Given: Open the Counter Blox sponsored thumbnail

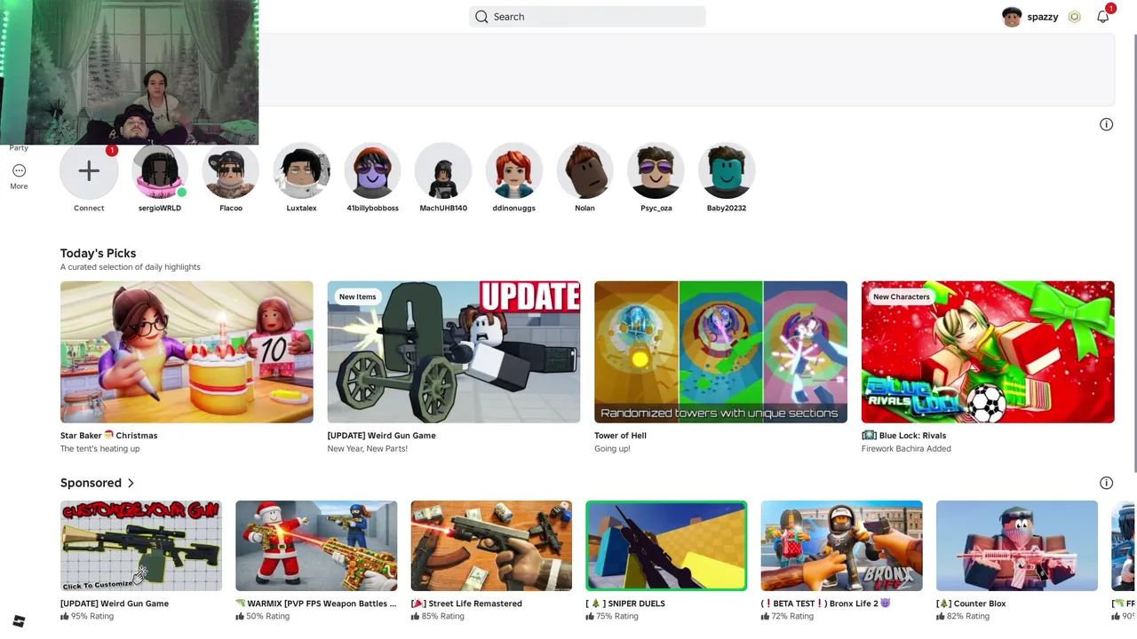Looking at the screenshot, I should pyautogui.click(x=1017, y=546).
